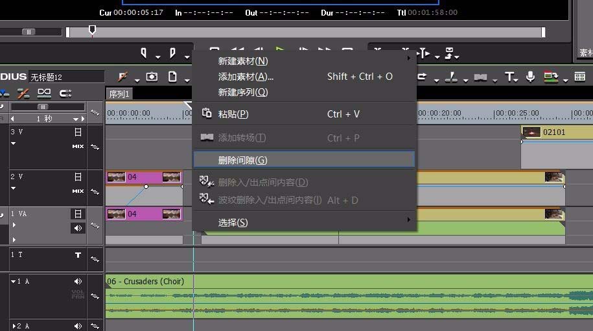Toggle MIX on the 3 V track

point(78,146)
